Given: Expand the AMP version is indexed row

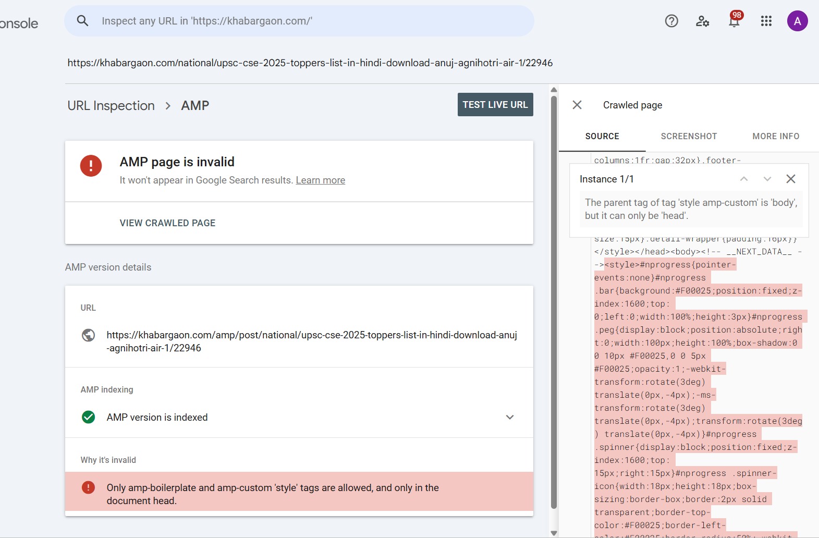Looking at the screenshot, I should click(x=510, y=417).
